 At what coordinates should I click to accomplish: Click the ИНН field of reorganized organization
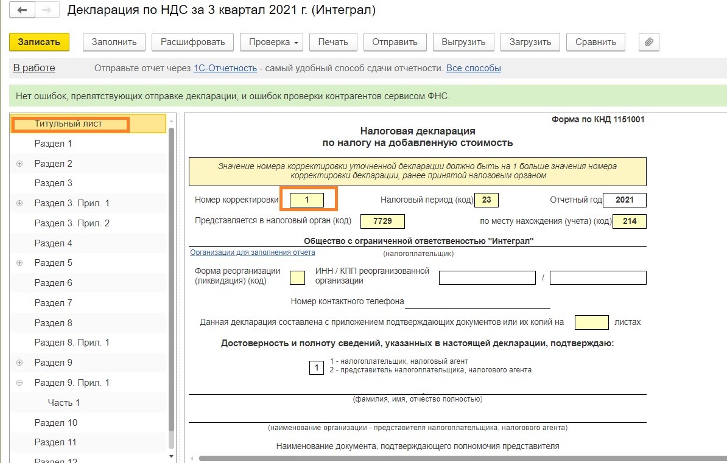(x=487, y=277)
